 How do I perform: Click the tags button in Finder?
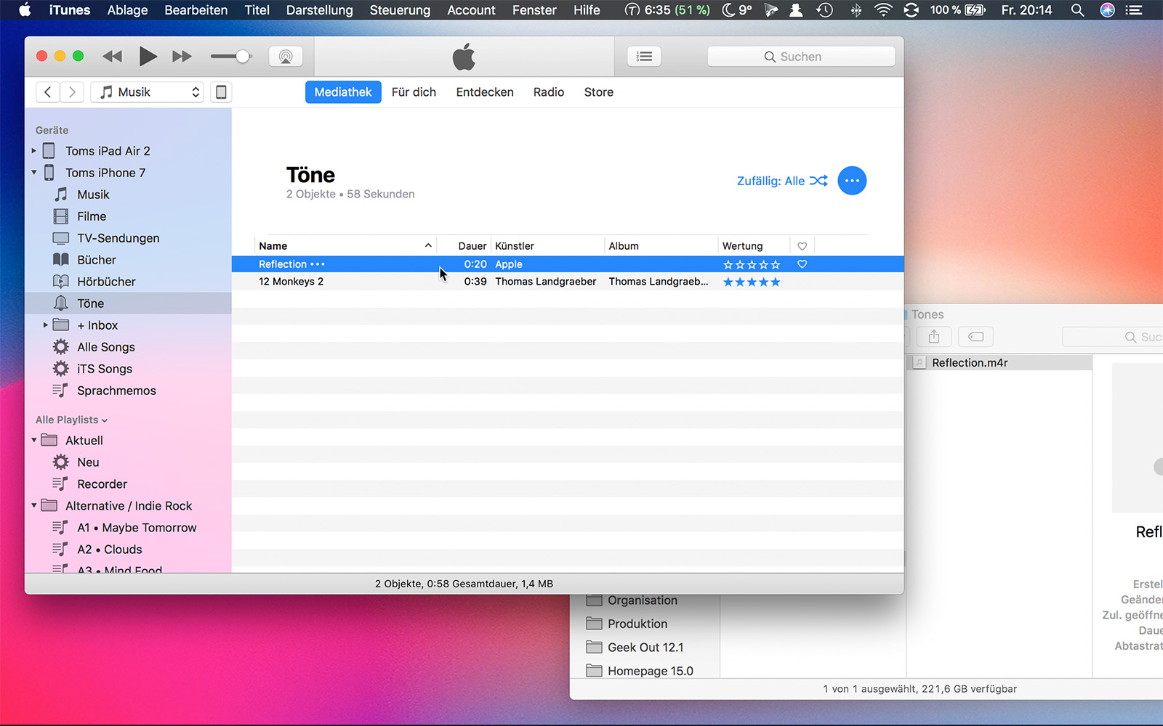[975, 337]
